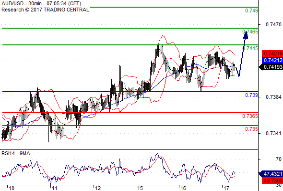Select the 0.7445 green resistance label
Screen dimensions: 283x191
tap(250, 48)
